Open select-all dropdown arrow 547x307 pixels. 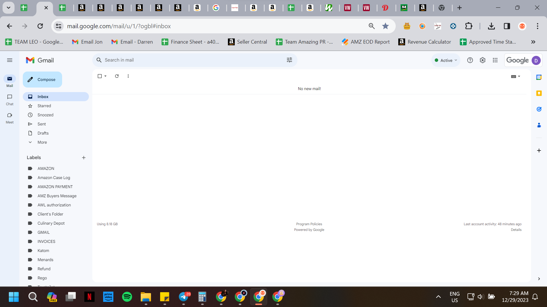[105, 76]
